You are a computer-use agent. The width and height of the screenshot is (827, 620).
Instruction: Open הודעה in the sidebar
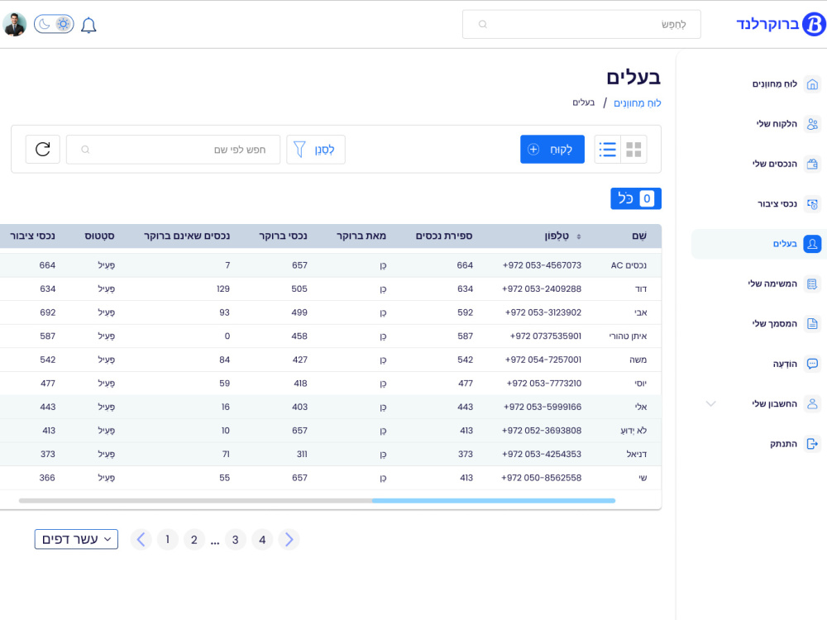point(785,364)
